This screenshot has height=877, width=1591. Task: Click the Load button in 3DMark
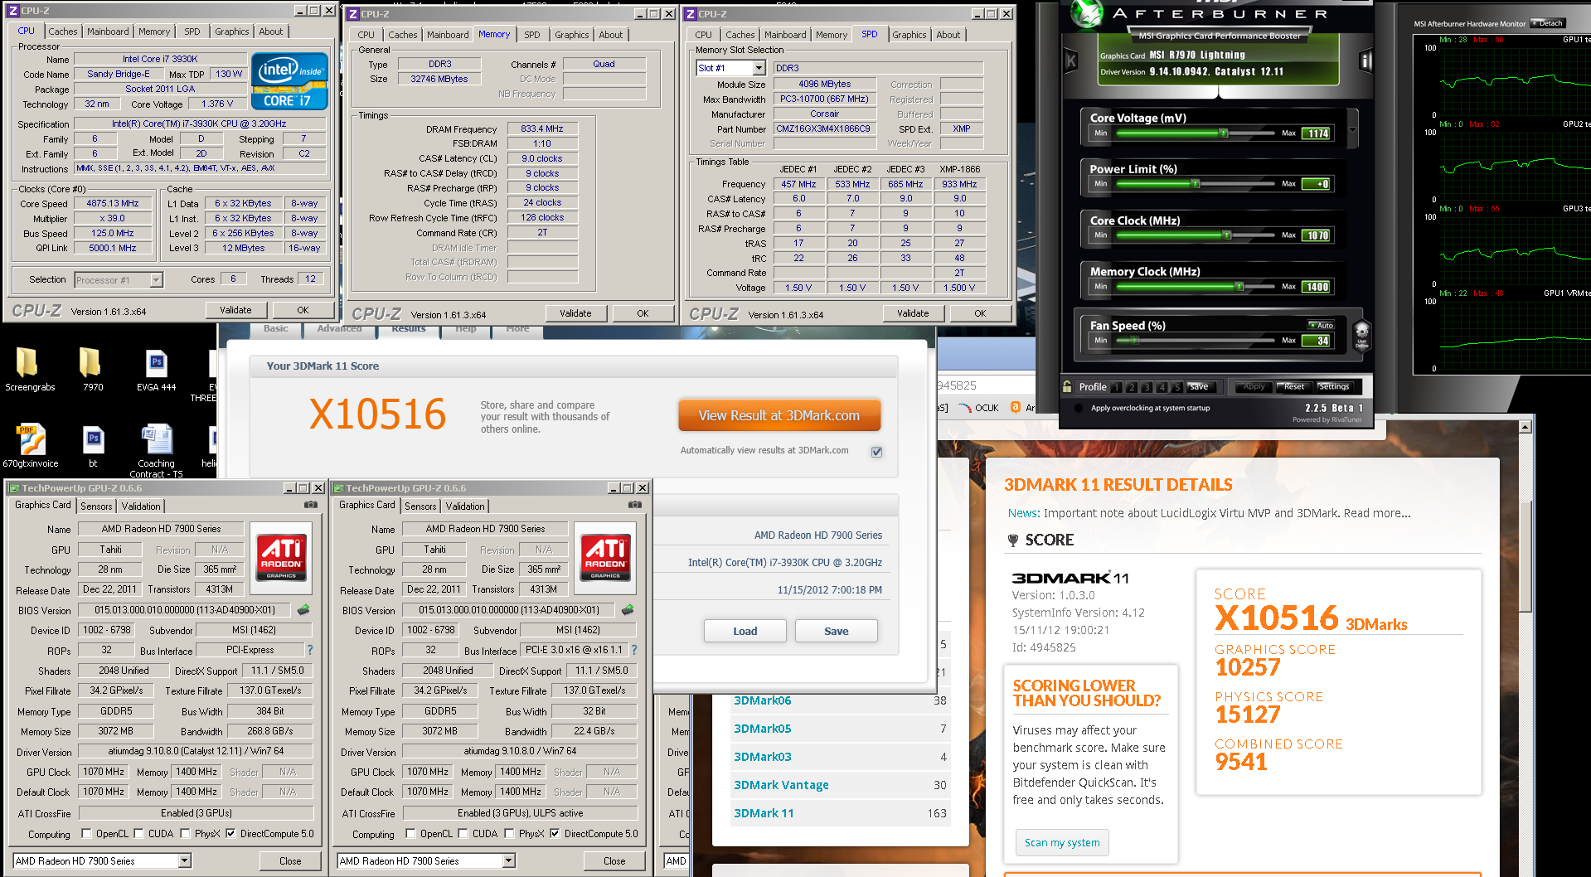[745, 631]
